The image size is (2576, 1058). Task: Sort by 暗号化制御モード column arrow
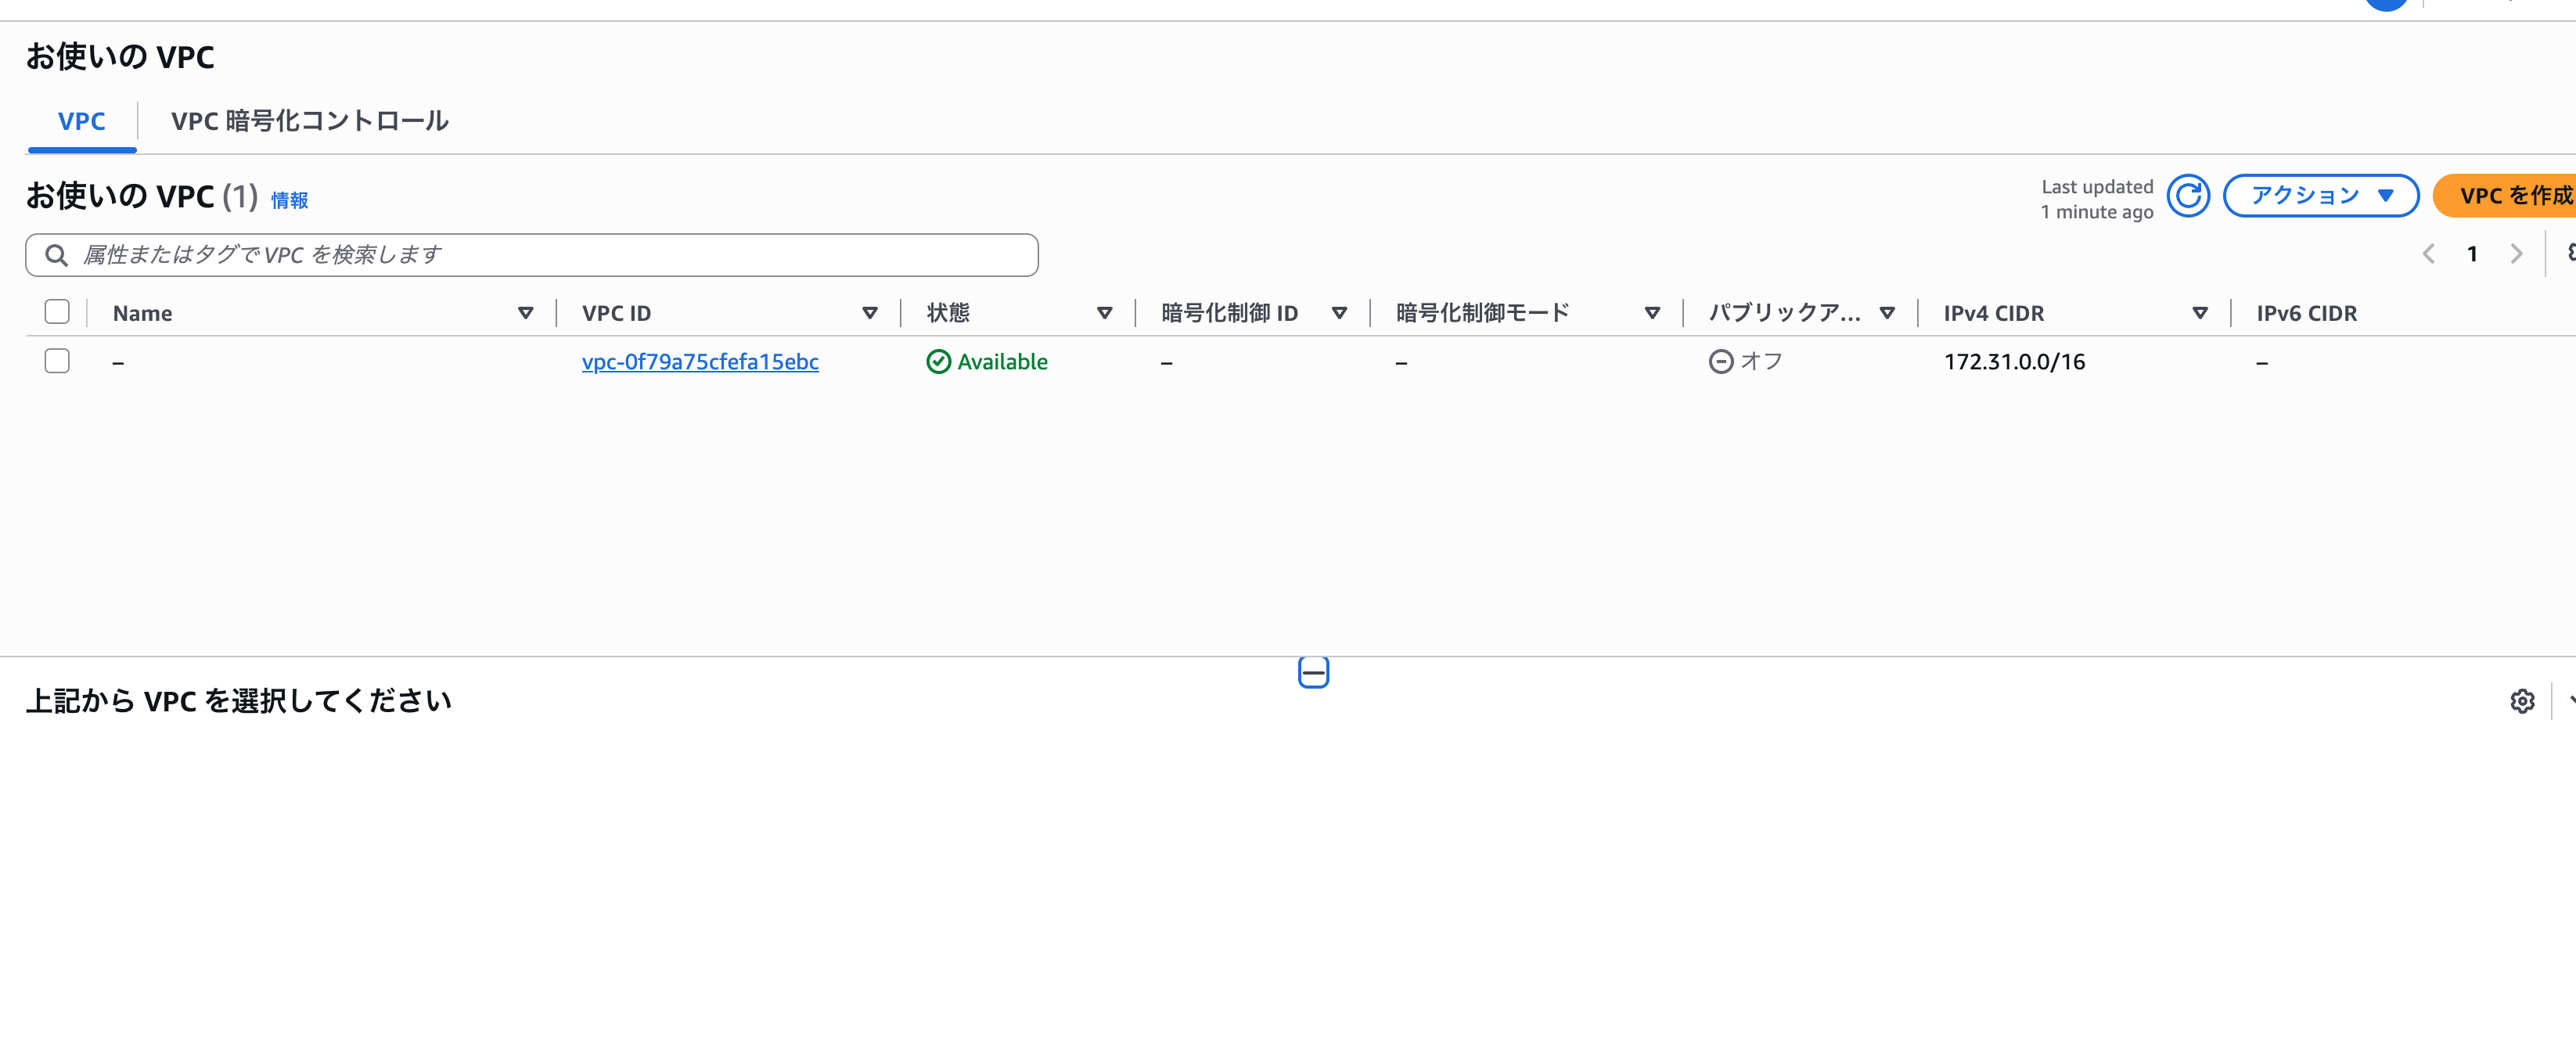coord(1652,313)
